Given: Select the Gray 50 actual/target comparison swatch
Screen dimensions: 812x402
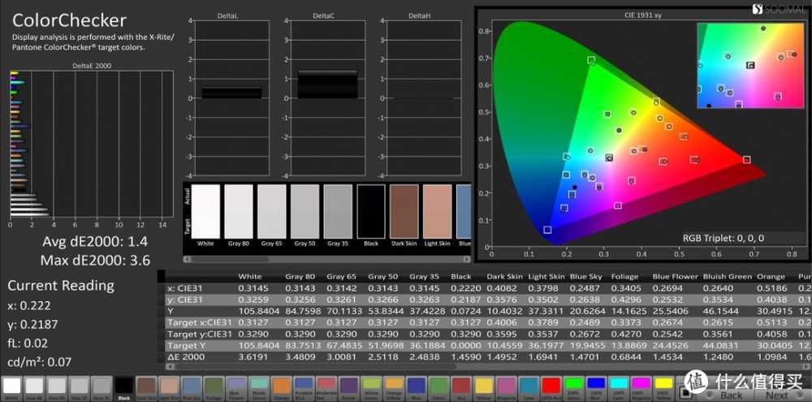Looking at the screenshot, I should point(304,210).
